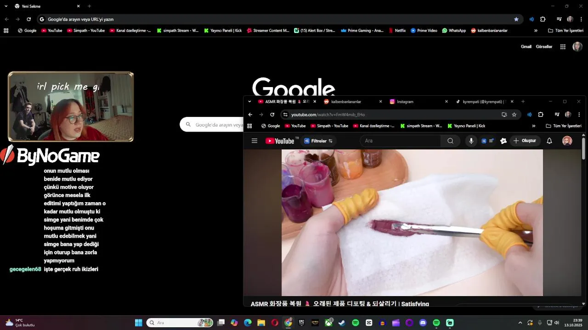Screen dimensions: 588x330
Task: Click the YouTube page vertical scrollbar
Action: click(x=583, y=149)
